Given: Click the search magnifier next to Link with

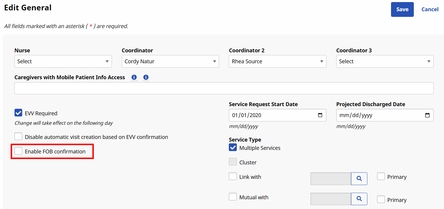Looking at the screenshot, I should click(359, 179).
